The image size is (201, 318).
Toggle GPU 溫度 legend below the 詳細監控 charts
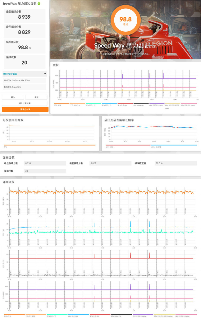(x=79, y=315)
